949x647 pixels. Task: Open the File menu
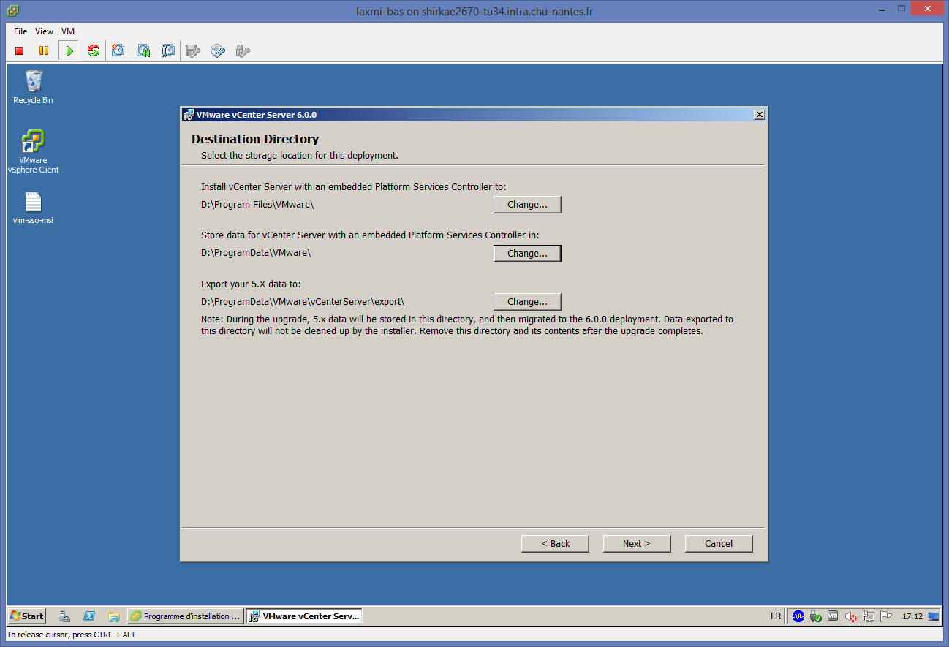pyautogui.click(x=20, y=31)
